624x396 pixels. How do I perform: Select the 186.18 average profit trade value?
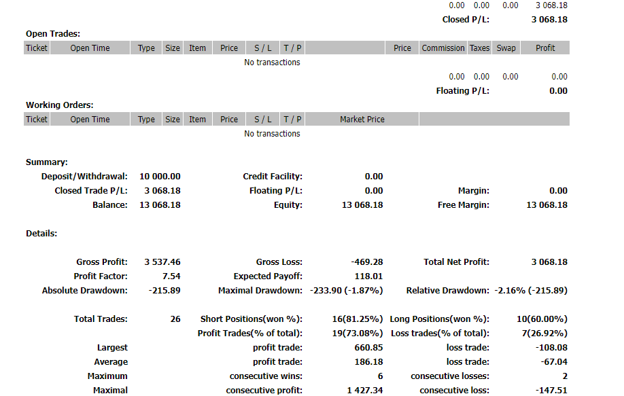369,362
